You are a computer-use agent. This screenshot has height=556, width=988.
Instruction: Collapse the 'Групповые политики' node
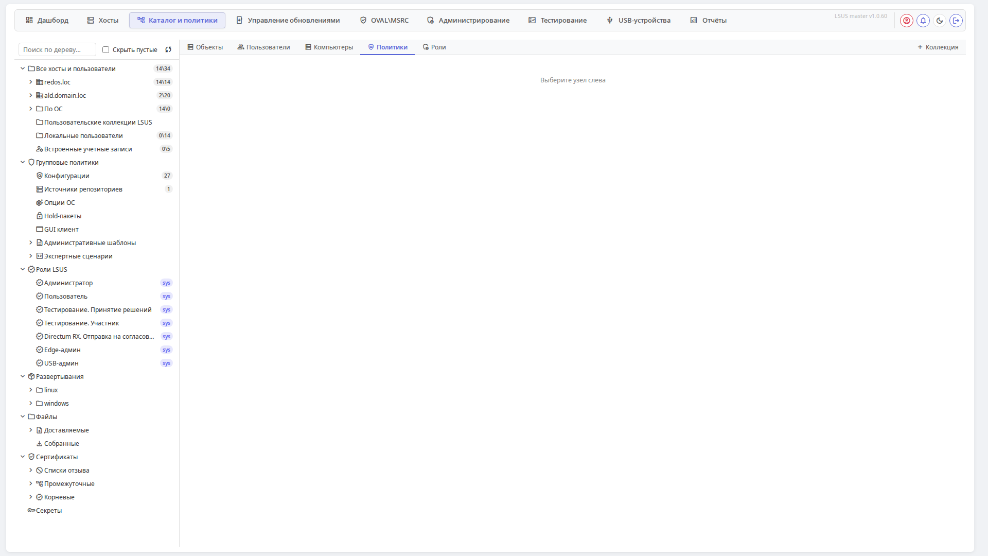23,162
